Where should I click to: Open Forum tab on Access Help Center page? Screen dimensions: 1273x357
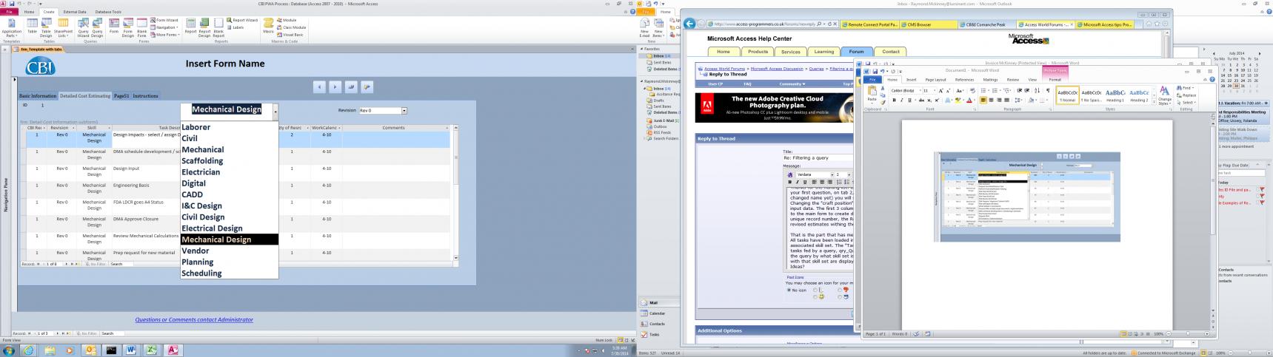coord(856,52)
